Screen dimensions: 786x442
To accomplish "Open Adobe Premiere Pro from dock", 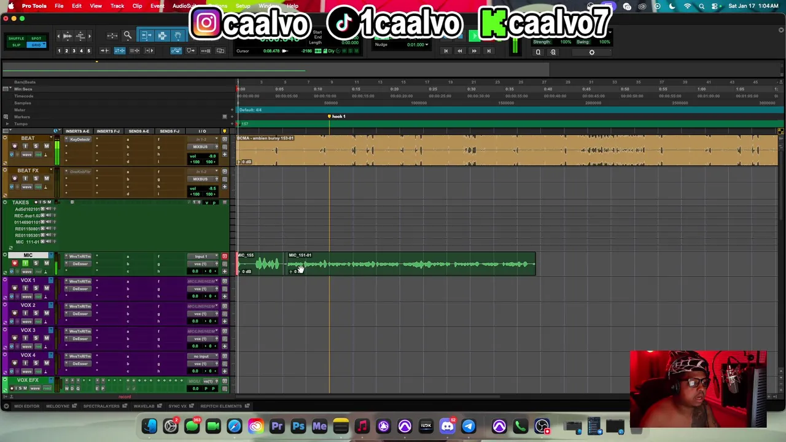I will 277,426.
